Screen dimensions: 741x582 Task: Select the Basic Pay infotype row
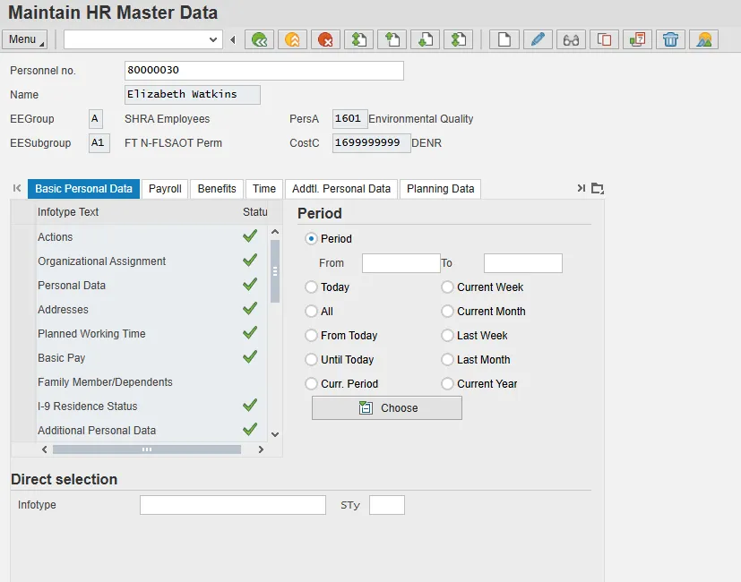pyautogui.click(x=62, y=357)
